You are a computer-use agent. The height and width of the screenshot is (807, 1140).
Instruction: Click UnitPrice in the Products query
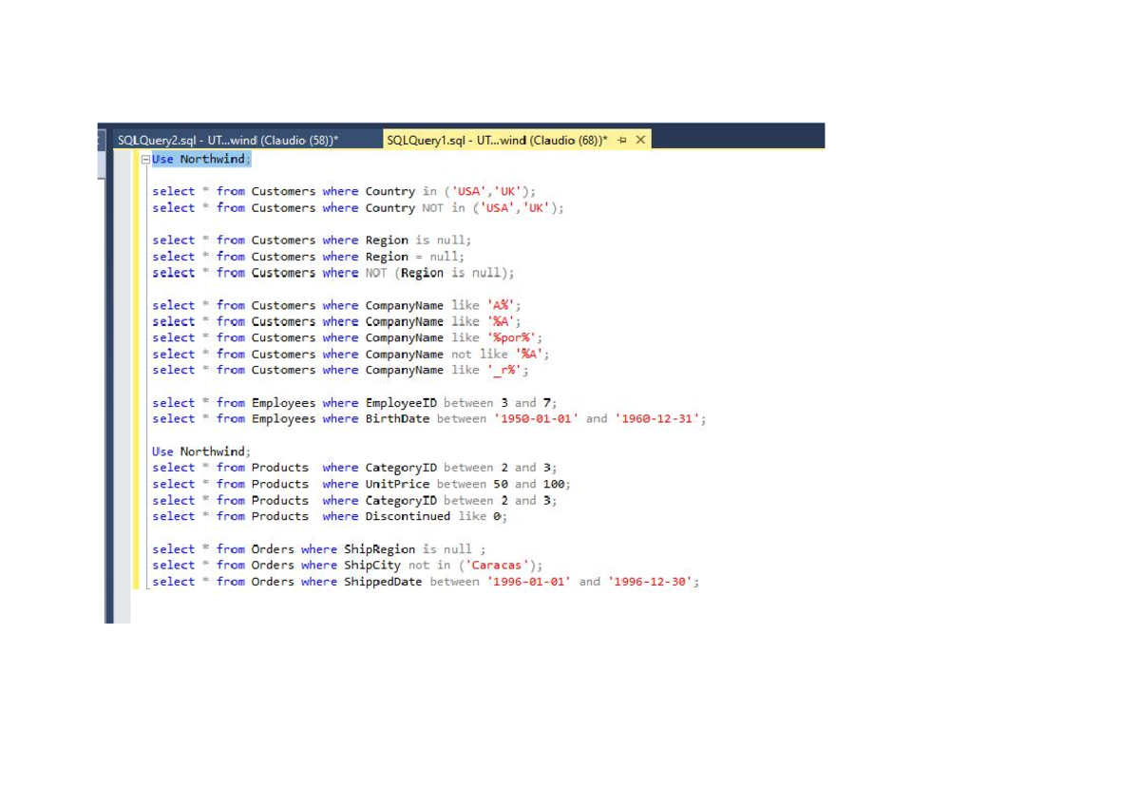(397, 485)
